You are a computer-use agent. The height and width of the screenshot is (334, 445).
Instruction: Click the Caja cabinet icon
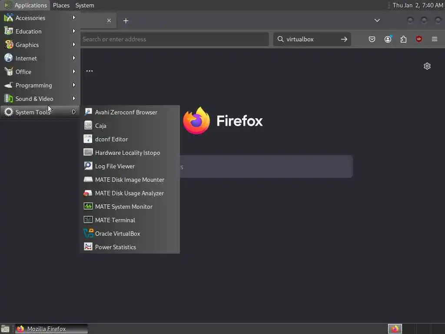[x=88, y=125]
